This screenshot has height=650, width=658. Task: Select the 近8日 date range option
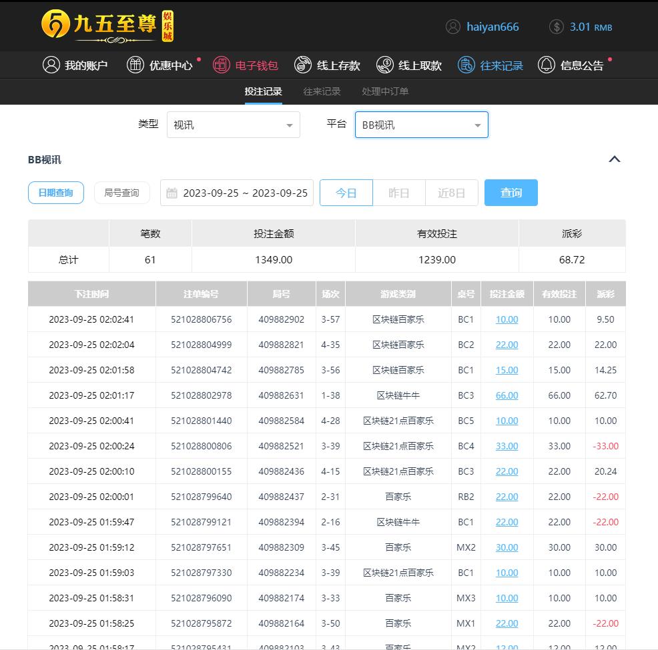pyautogui.click(x=451, y=193)
